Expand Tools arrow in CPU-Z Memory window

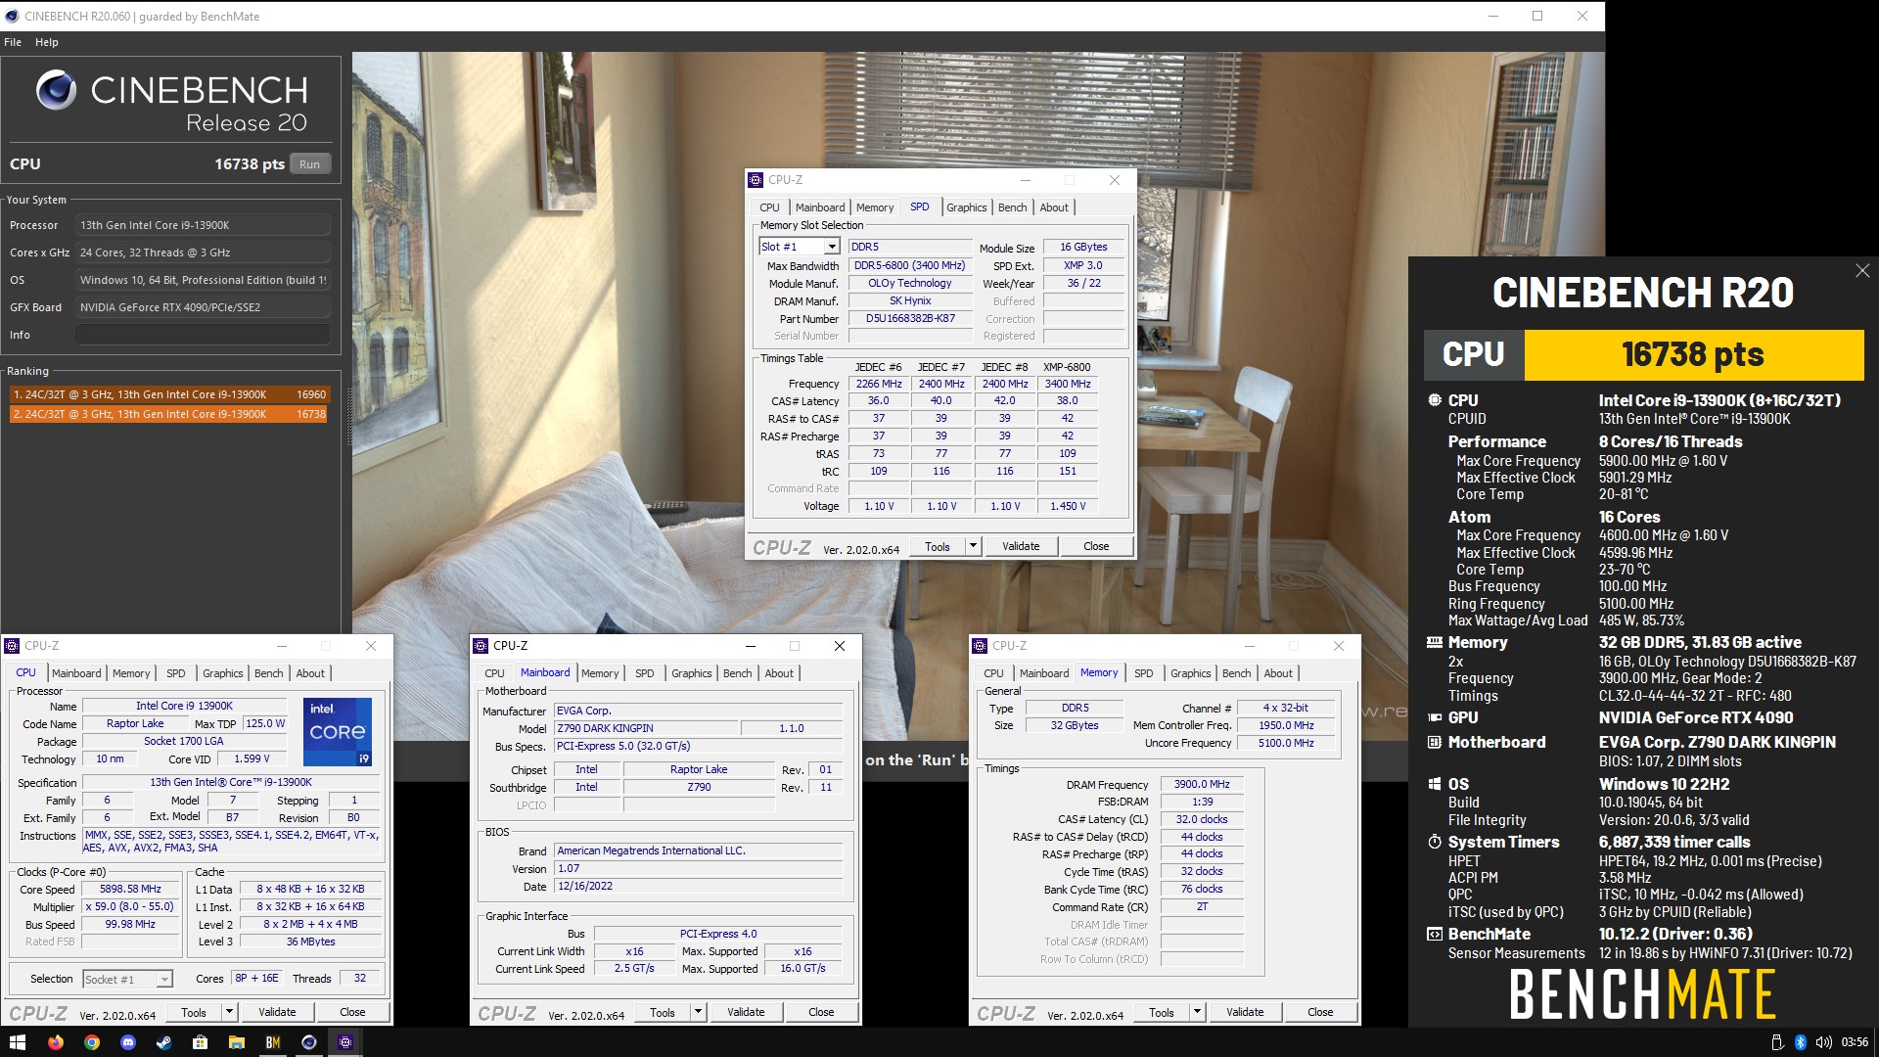click(1197, 1012)
